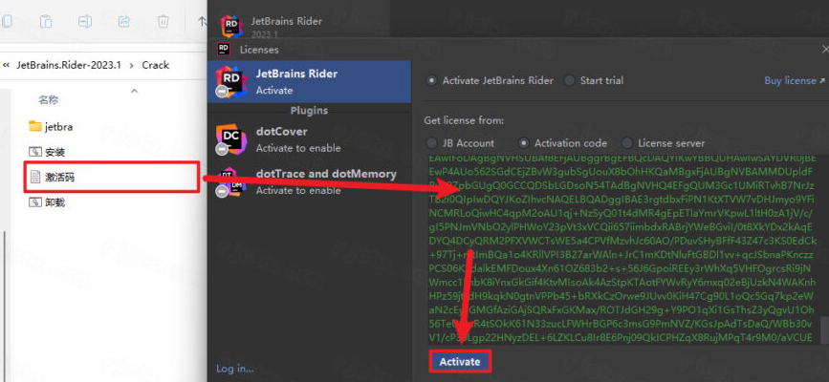Click the Activate button
The image size is (829, 382).
[x=460, y=361]
